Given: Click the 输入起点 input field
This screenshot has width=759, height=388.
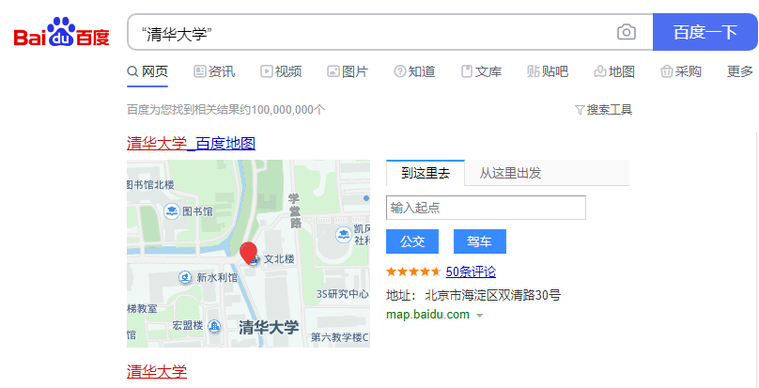Looking at the screenshot, I should coord(486,208).
